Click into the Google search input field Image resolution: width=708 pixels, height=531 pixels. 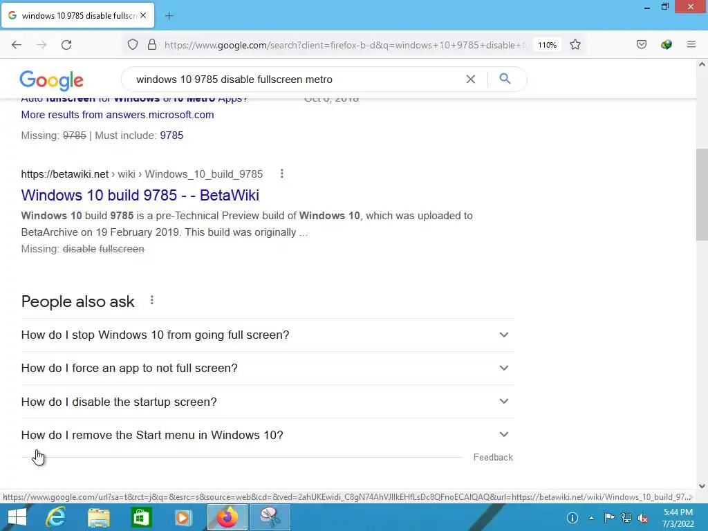[x=298, y=80]
